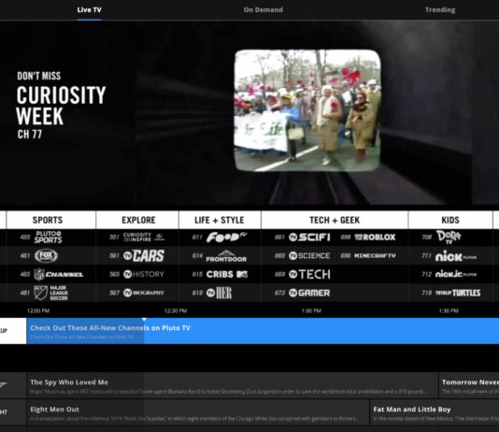Viewport: 499px width, 432px height.
Task: Click the Pluto Sports channel logo
Action: click(48, 238)
